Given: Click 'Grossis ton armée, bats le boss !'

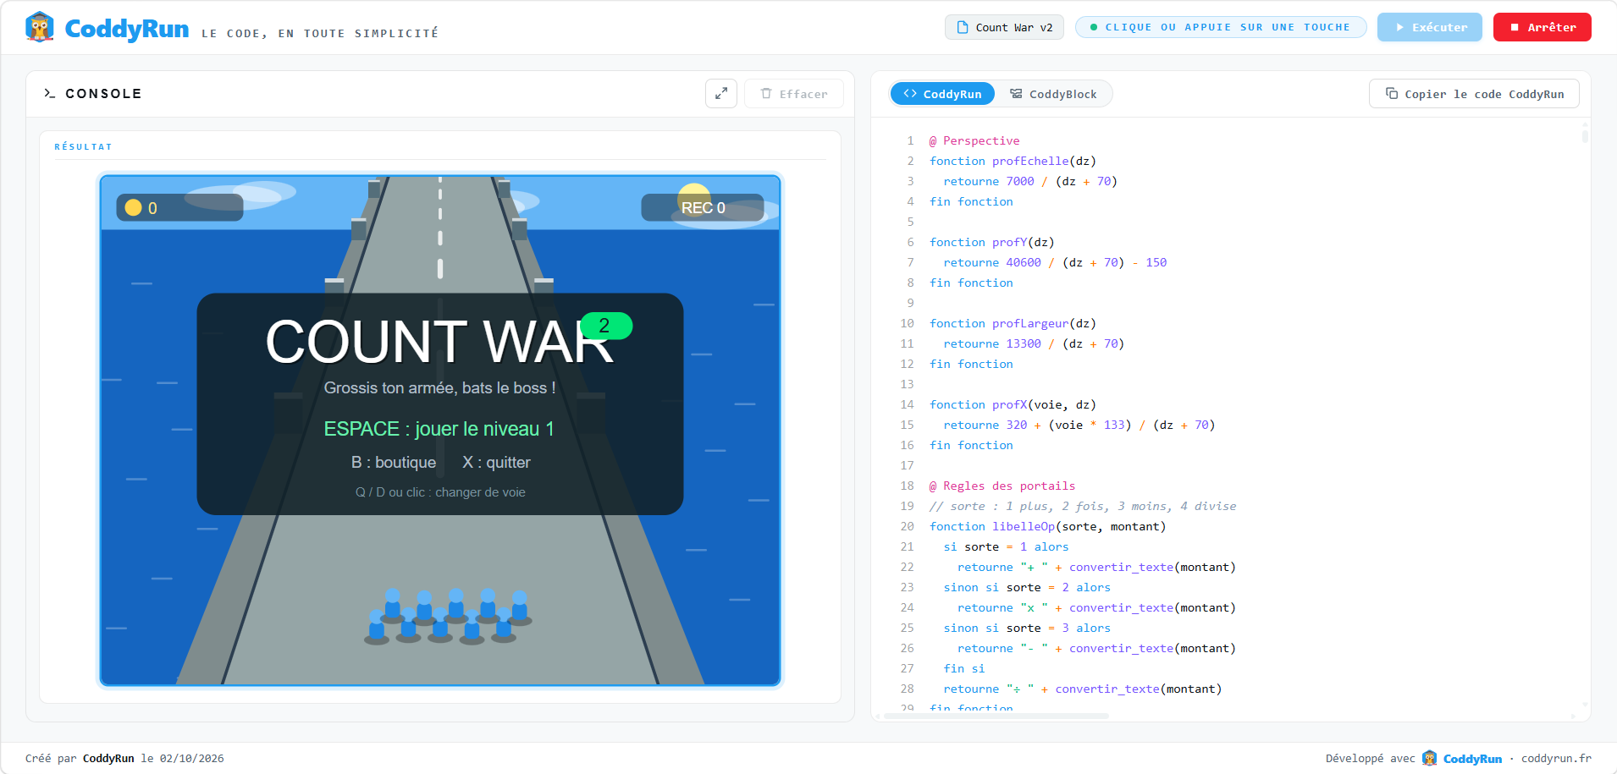Looking at the screenshot, I should pos(439,388).
